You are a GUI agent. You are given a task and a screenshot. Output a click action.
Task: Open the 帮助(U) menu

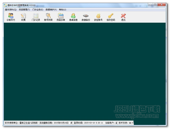63,10
